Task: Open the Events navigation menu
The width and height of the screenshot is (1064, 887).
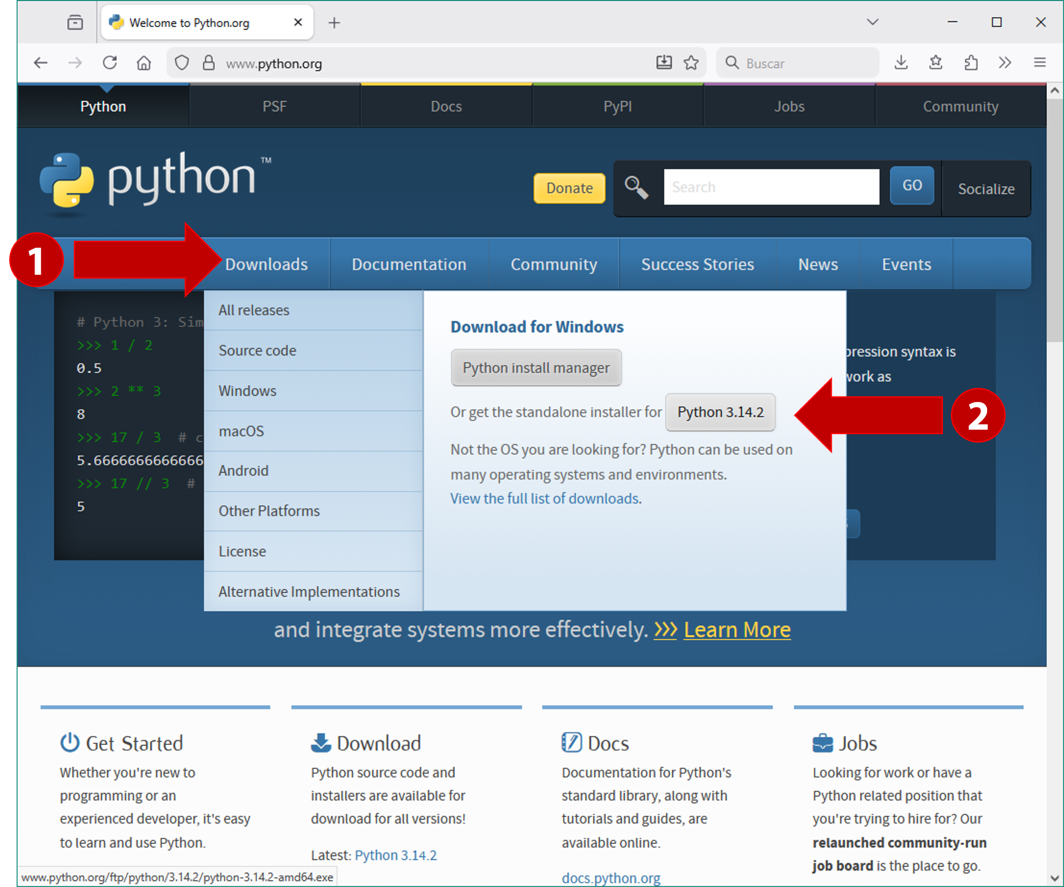Action: point(907,264)
